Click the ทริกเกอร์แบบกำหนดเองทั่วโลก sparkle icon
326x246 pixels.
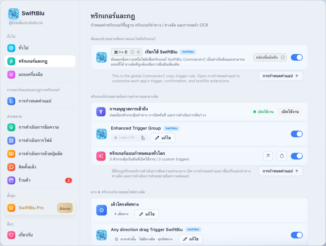[101, 156]
